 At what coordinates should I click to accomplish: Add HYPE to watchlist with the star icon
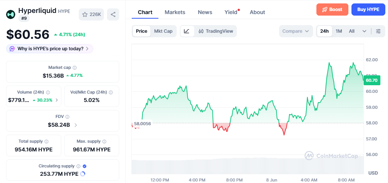[x=85, y=14]
